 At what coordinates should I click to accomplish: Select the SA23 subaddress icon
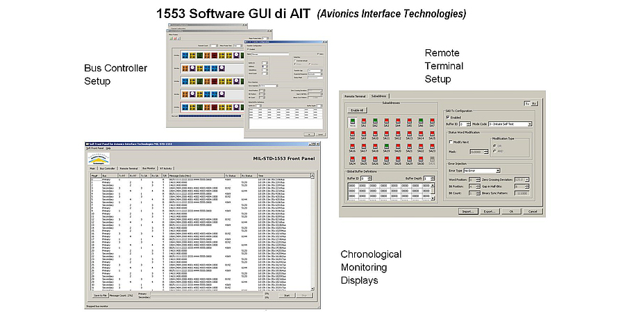(x=432, y=148)
